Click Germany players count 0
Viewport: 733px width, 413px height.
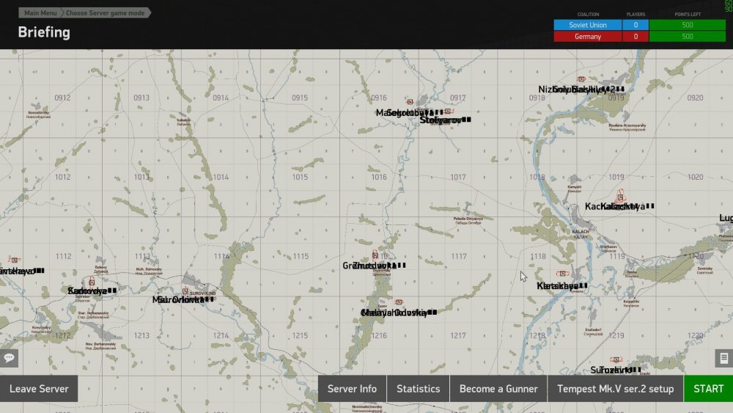pyautogui.click(x=636, y=37)
